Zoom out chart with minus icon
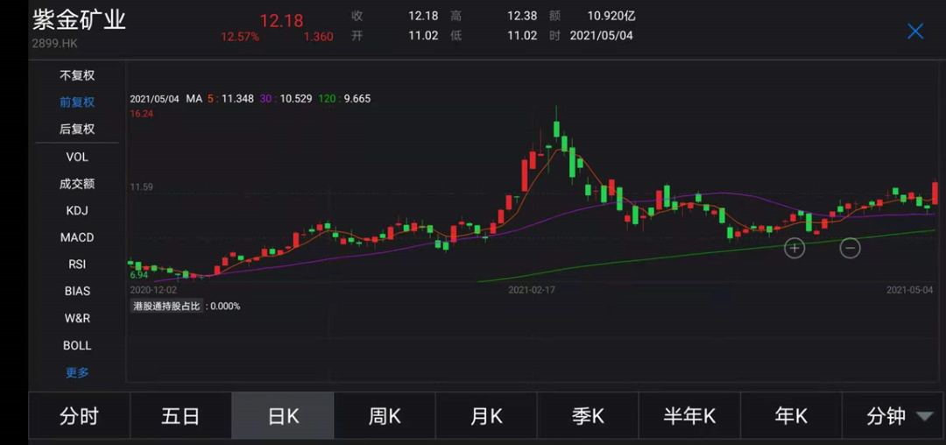The width and height of the screenshot is (946, 445). pyautogui.click(x=850, y=247)
